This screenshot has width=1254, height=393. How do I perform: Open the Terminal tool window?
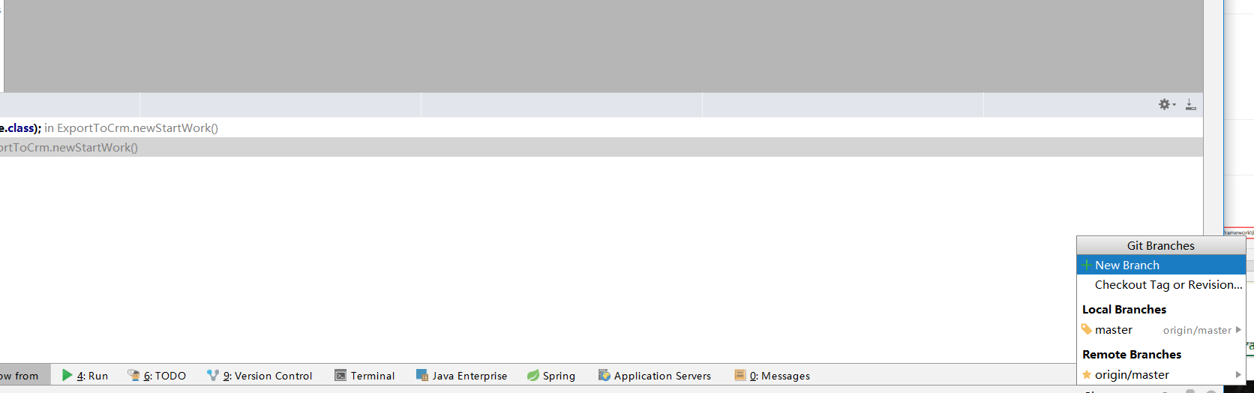[364, 376]
